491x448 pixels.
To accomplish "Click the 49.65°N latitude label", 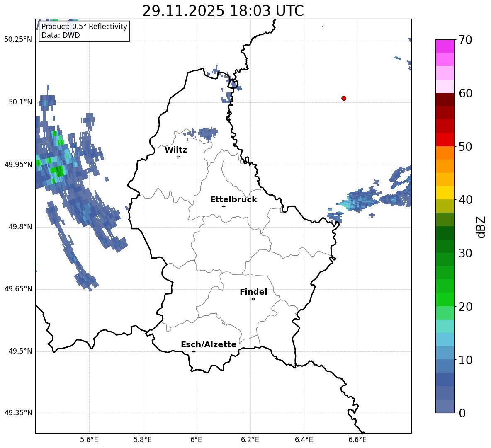I will [x=18, y=289].
